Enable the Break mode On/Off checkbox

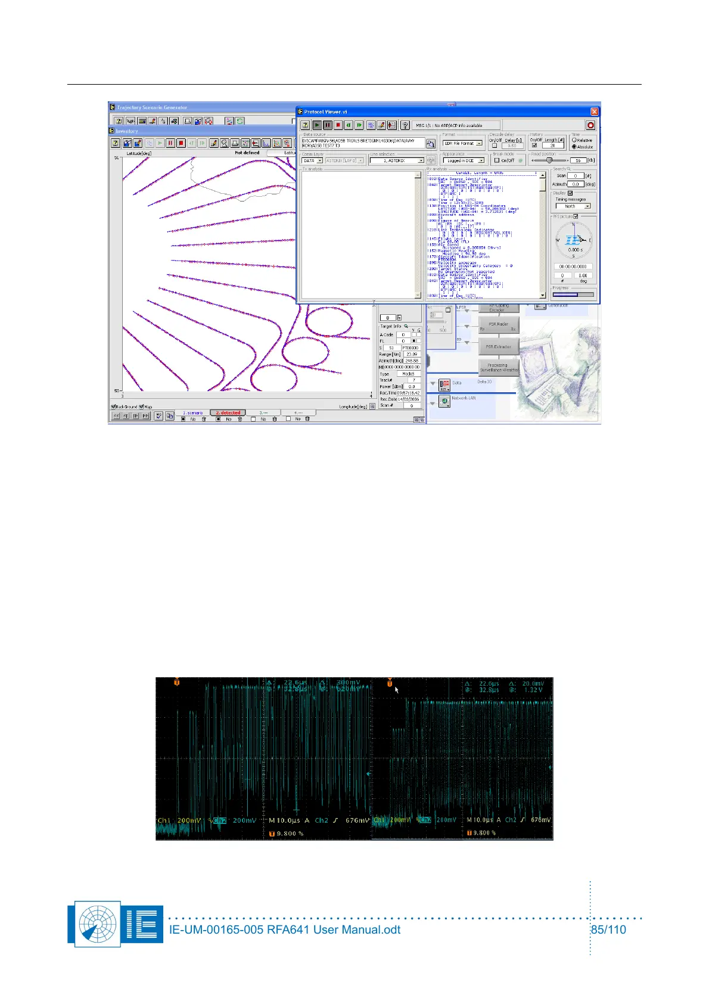pos(497,160)
